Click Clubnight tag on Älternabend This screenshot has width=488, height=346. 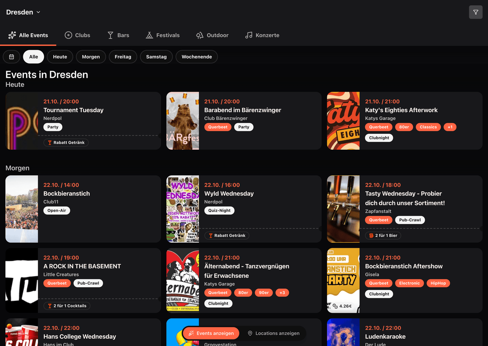point(218,303)
